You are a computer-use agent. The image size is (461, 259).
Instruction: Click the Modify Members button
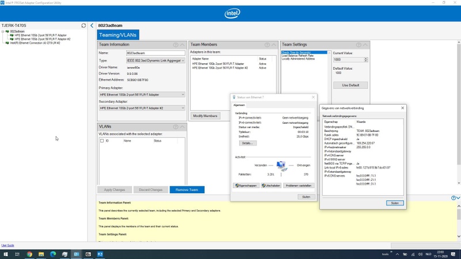point(205,116)
